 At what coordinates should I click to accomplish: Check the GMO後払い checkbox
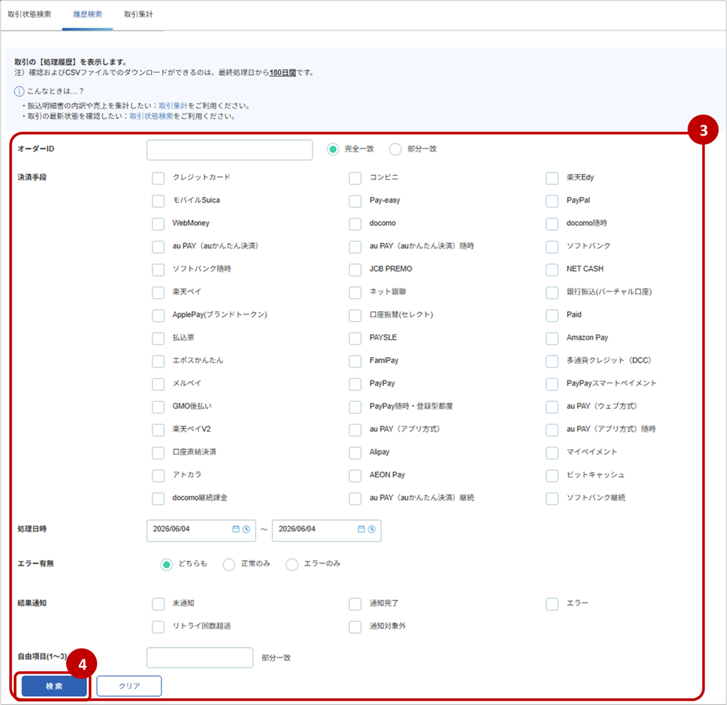click(158, 407)
